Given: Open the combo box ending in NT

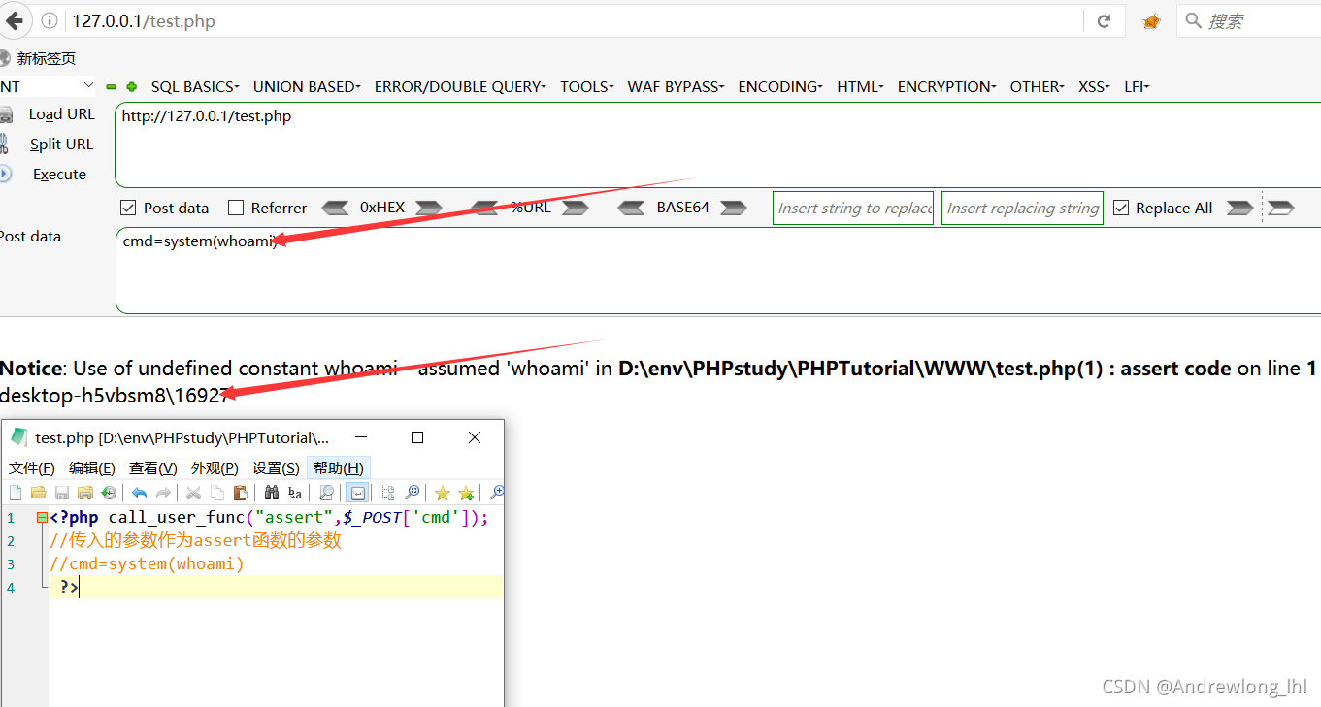Looking at the screenshot, I should (48, 86).
